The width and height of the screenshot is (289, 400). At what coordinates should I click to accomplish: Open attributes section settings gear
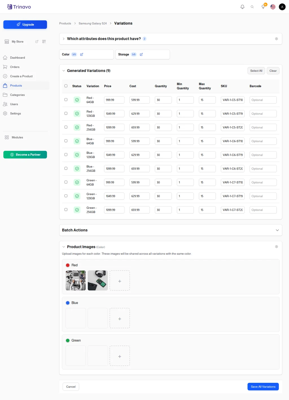click(276, 39)
